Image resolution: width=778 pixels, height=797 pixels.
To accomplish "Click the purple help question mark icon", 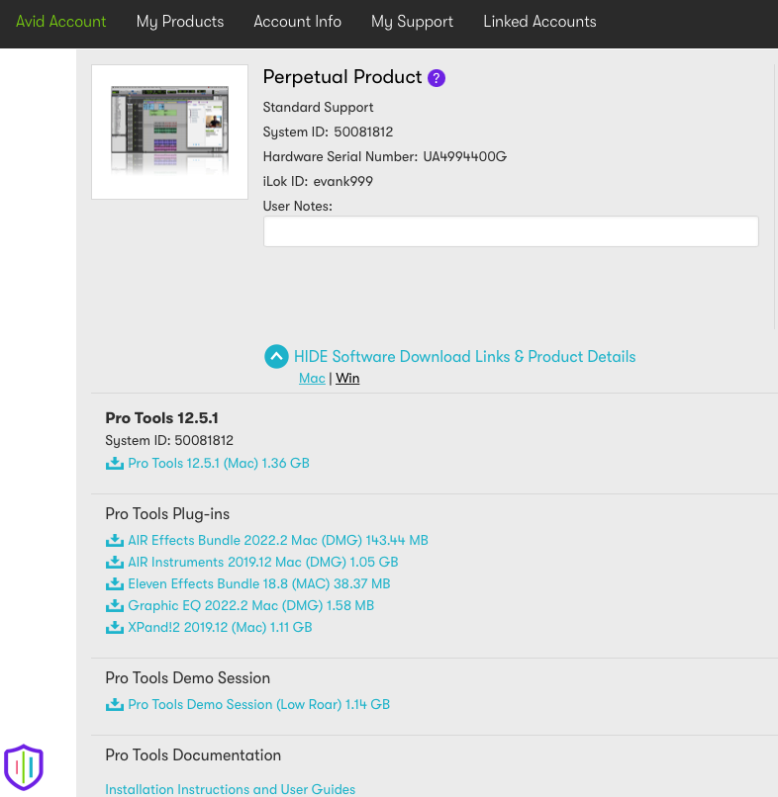I will click(437, 78).
